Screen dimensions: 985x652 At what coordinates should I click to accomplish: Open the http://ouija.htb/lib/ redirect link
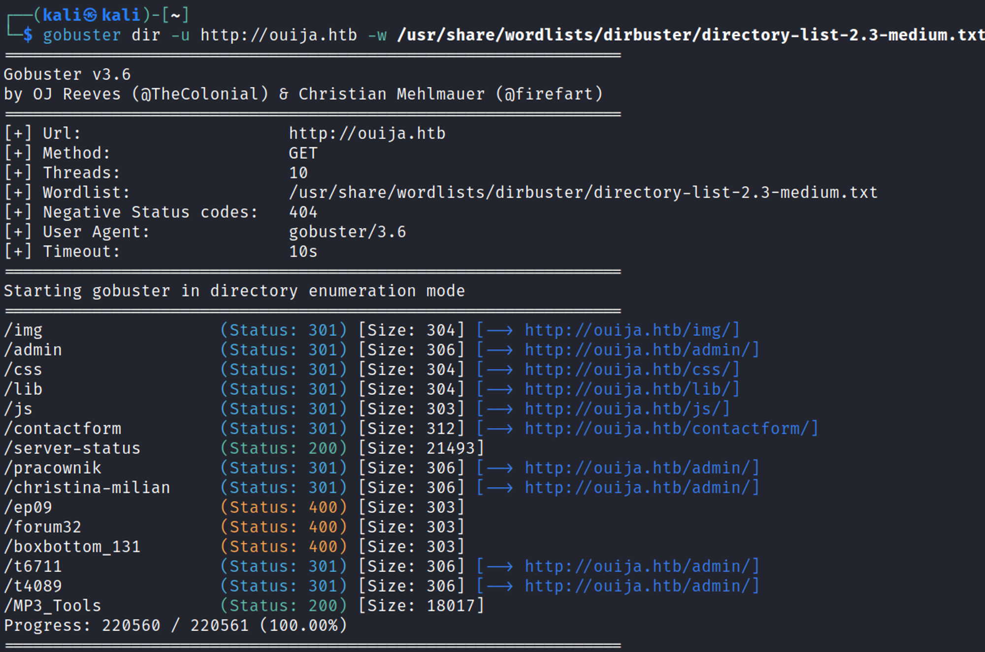point(631,389)
